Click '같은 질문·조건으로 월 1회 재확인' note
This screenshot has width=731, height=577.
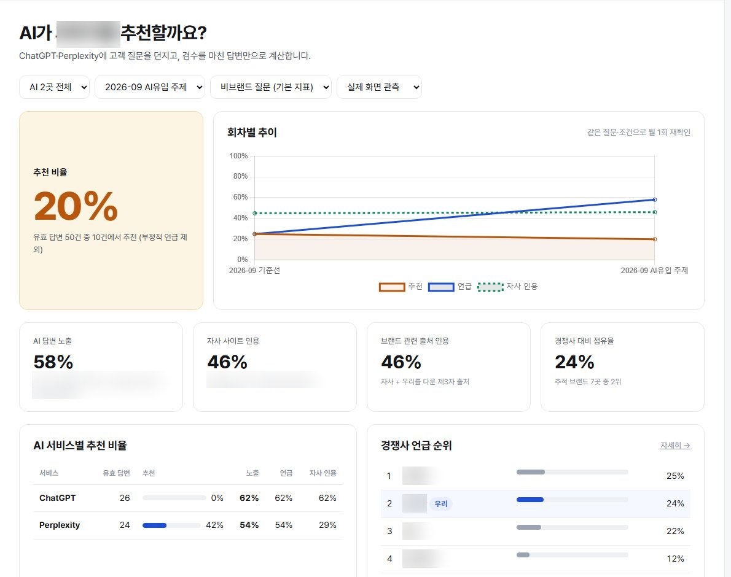(639, 132)
